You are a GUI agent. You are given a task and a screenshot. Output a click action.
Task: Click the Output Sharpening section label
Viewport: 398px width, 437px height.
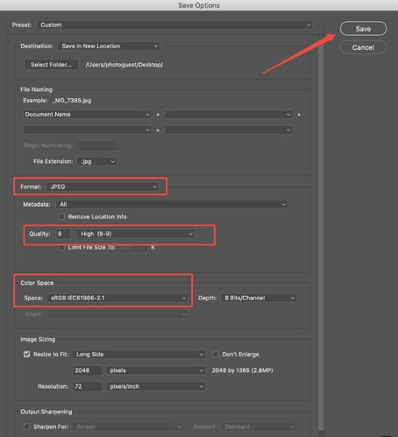point(46,412)
